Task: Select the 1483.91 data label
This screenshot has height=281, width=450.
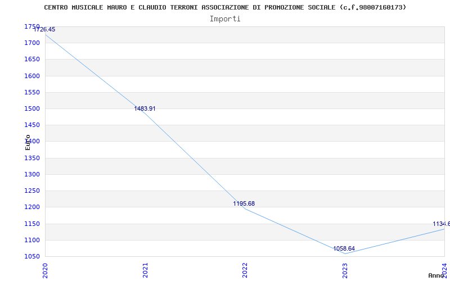Action: [x=145, y=108]
